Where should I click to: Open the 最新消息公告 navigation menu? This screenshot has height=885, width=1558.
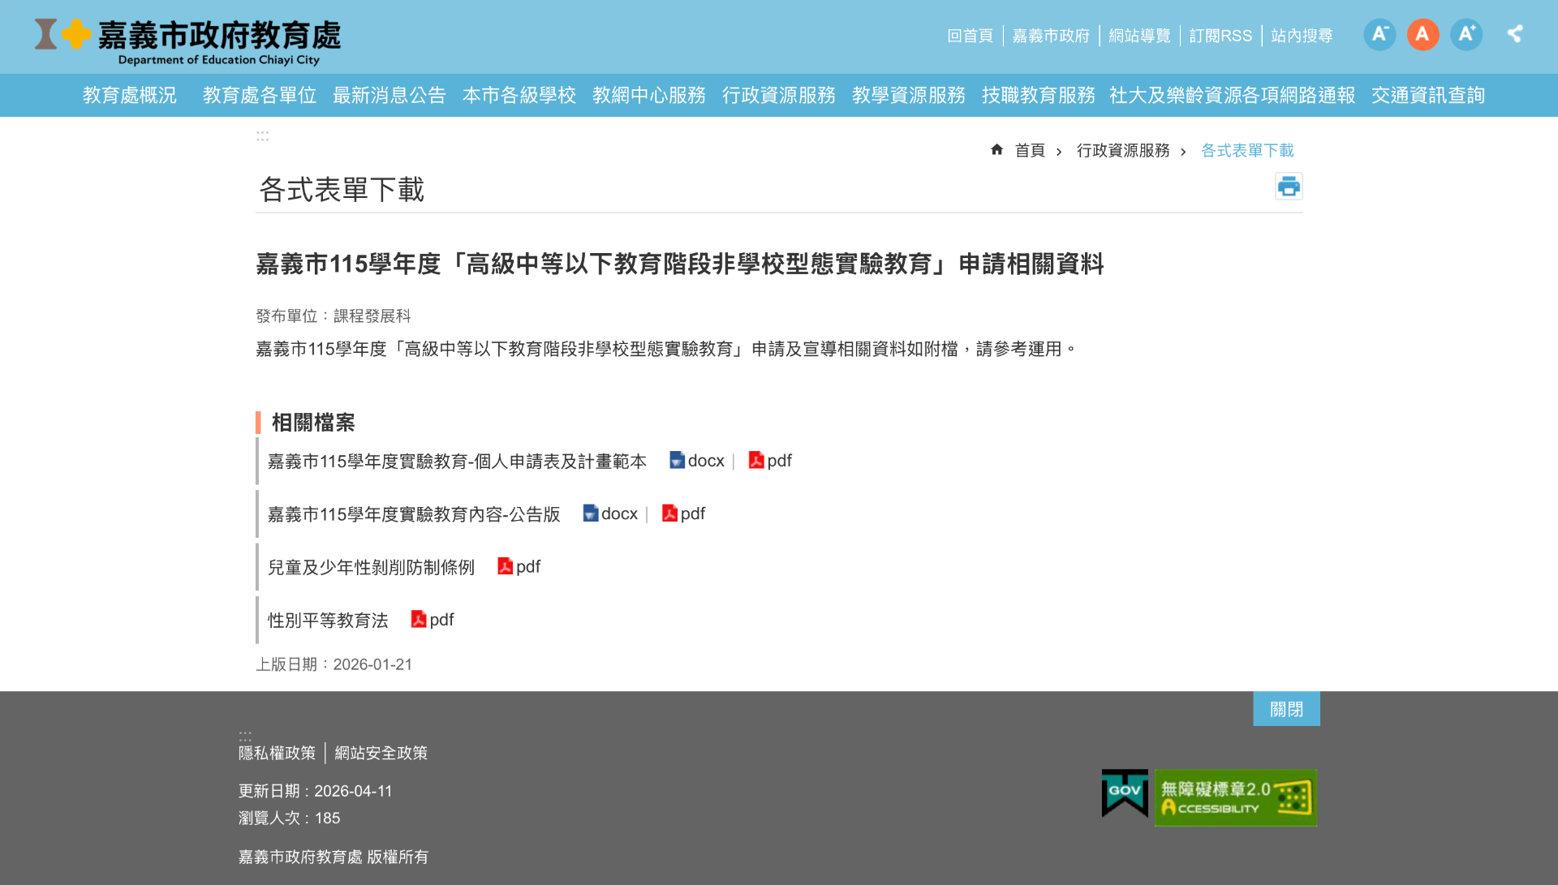pos(389,96)
